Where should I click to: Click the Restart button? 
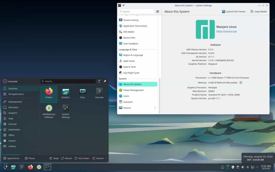pyautogui.click(x=67, y=158)
